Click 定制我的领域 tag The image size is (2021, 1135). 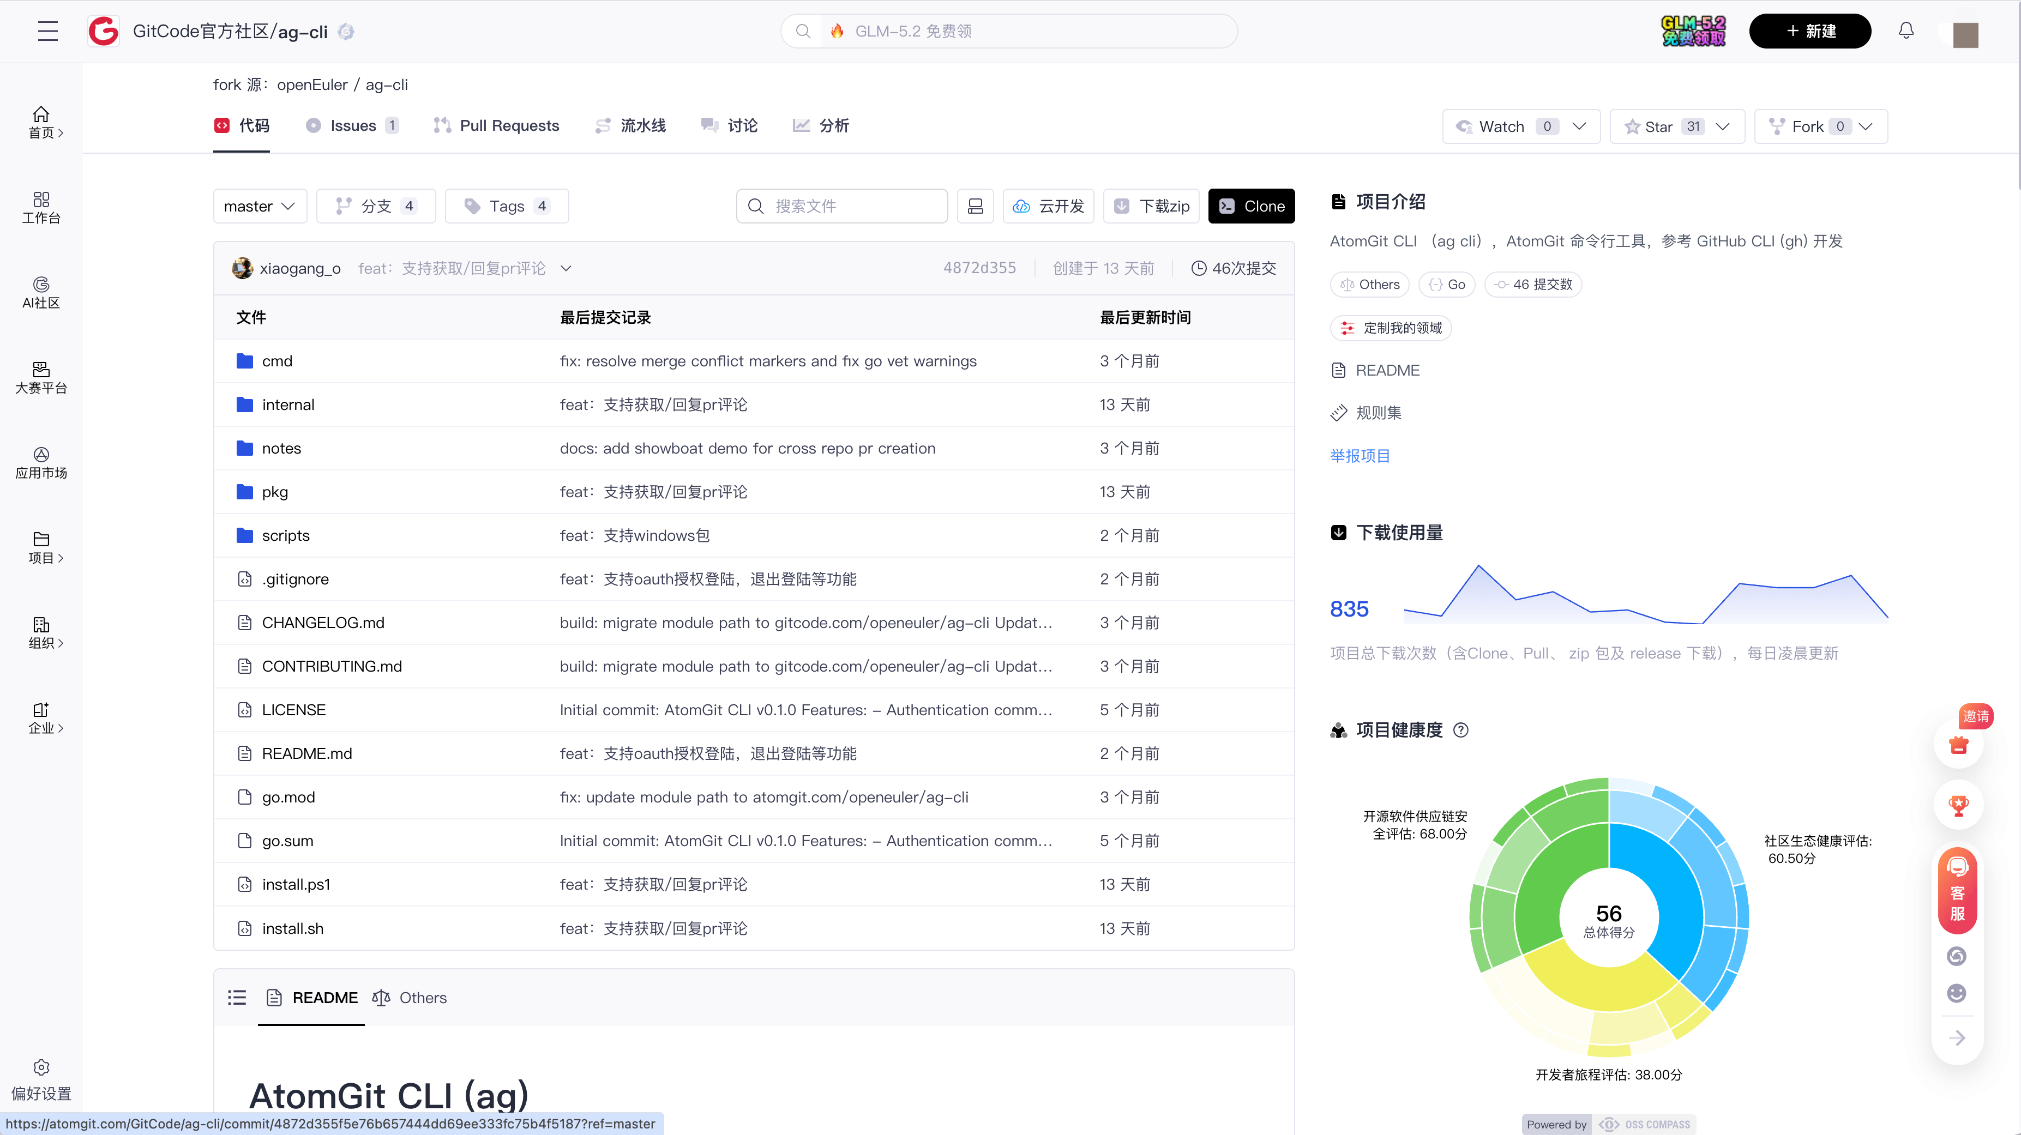pos(1391,328)
